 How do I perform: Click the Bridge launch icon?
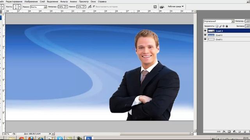(162, 7)
